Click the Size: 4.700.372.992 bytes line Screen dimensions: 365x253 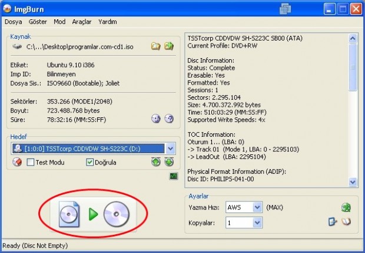tap(224, 105)
